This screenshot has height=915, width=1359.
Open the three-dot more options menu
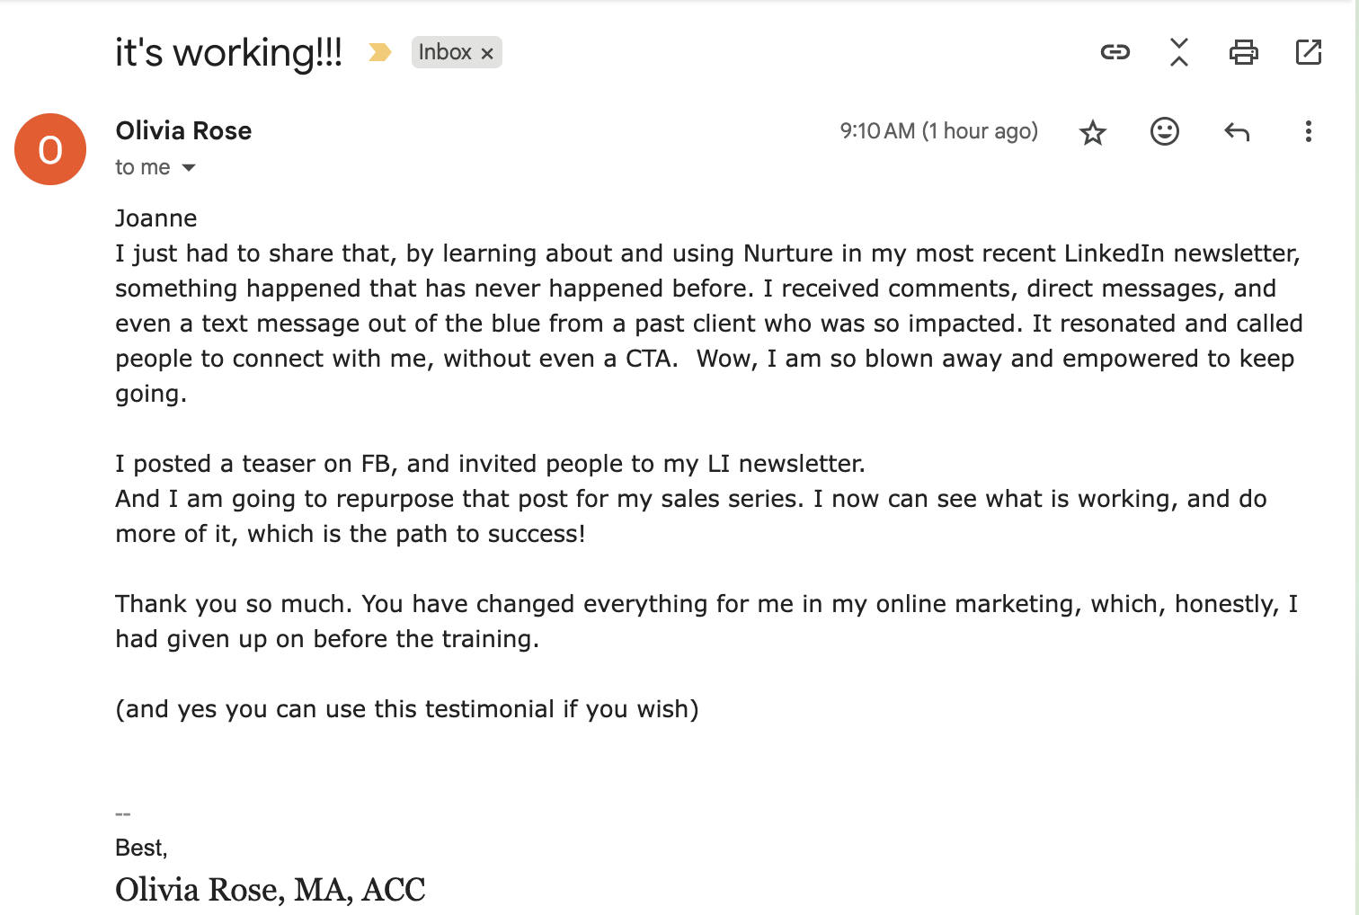pyautogui.click(x=1309, y=132)
